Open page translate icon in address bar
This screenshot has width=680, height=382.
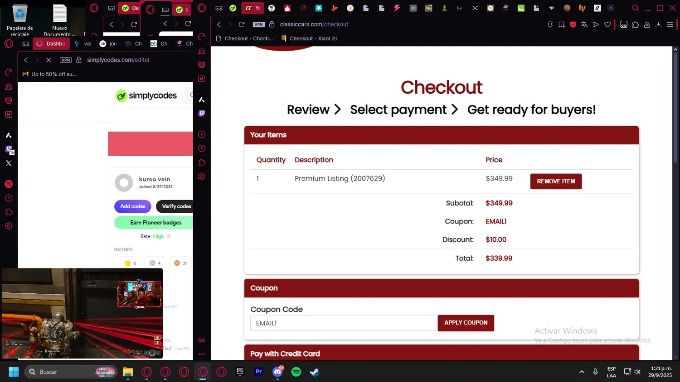click(x=584, y=24)
